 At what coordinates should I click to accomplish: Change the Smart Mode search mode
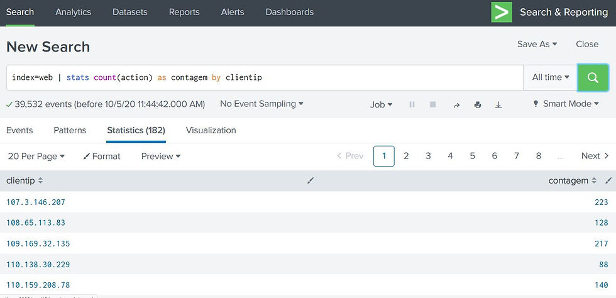pyautogui.click(x=566, y=104)
